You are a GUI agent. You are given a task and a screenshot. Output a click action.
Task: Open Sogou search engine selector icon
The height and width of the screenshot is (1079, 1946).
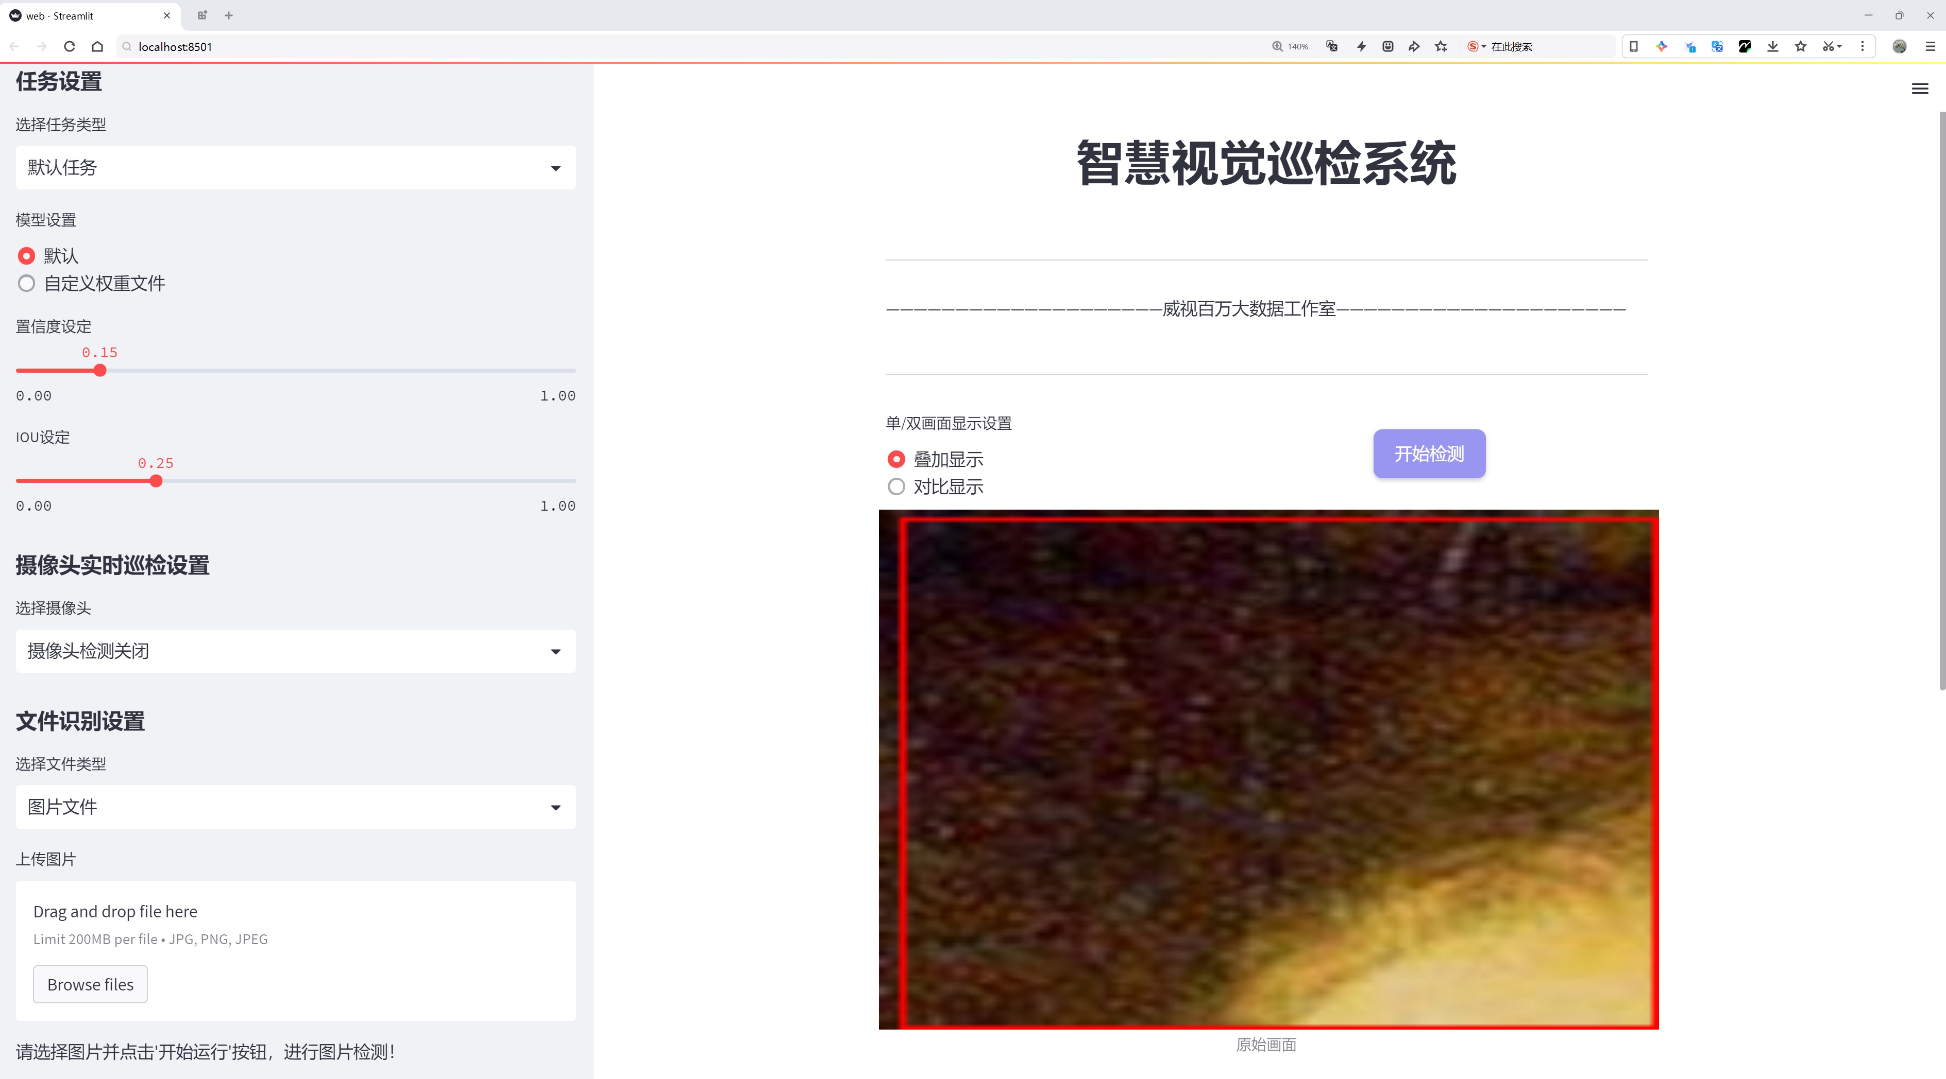point(1476,46)
